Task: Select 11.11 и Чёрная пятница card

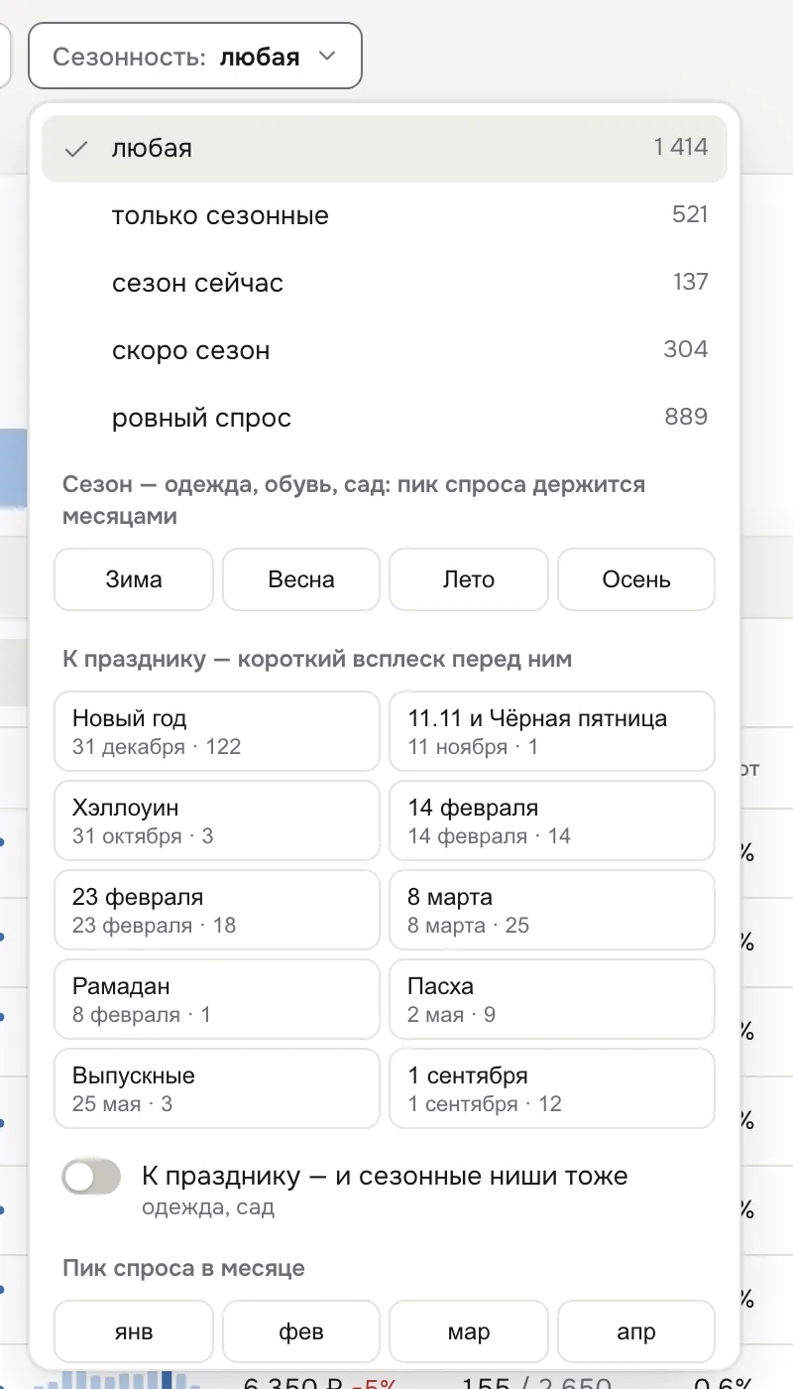Action: tap(552, 731)
